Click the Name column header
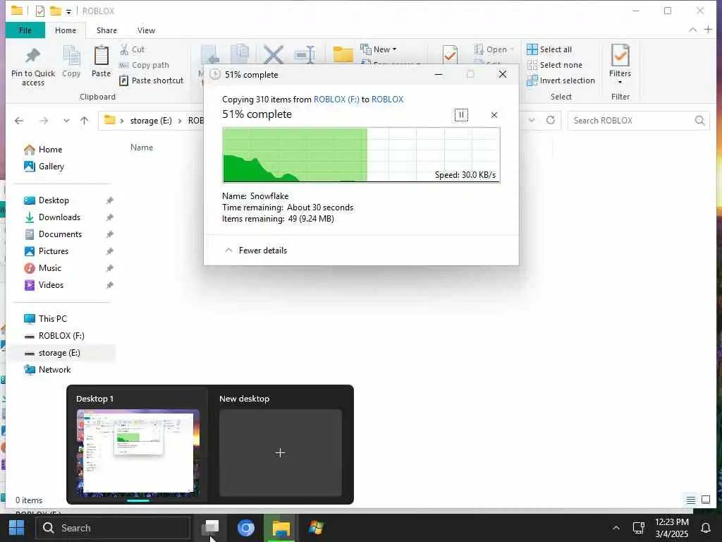 coord(142,147)
